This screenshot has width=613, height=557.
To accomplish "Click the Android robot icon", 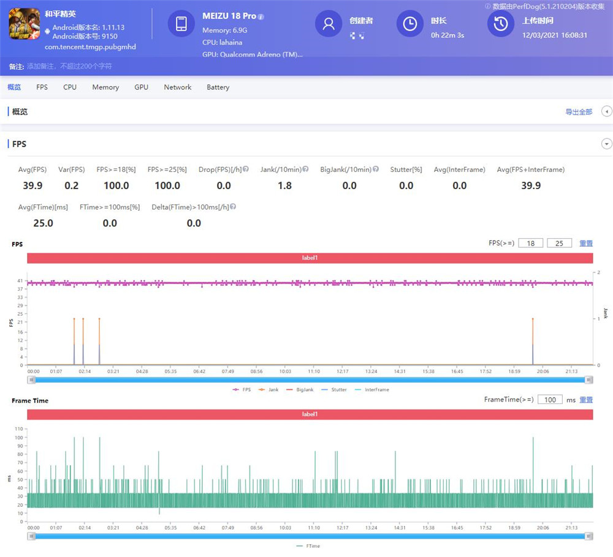I will (x=47, y=31).
